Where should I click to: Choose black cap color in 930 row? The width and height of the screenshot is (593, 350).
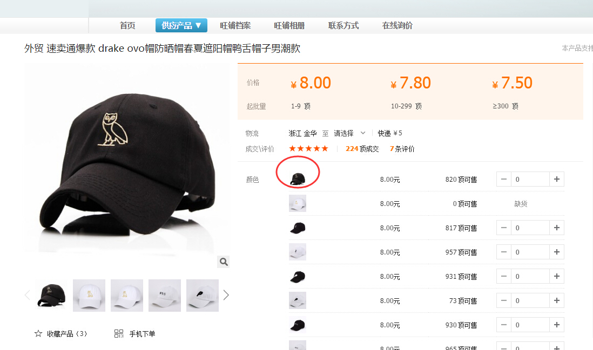click(x=298, y=325)
